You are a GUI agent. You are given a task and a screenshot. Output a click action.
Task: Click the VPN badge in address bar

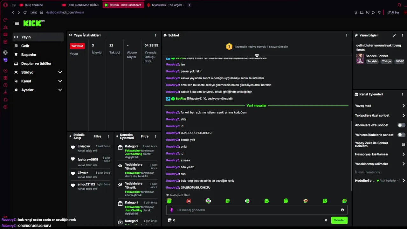click(x=34, y=12)
